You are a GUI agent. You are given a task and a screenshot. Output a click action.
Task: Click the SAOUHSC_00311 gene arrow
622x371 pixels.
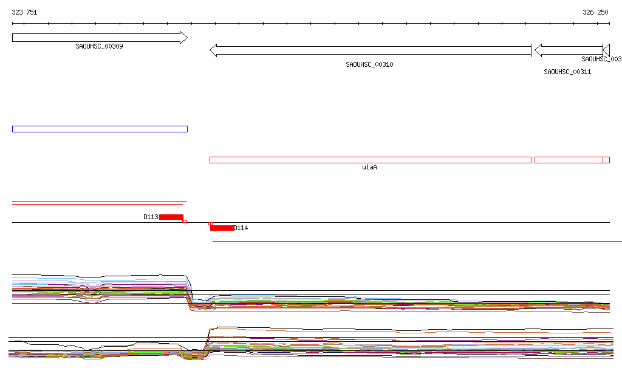pyautogui.click(x=569, y=50)
